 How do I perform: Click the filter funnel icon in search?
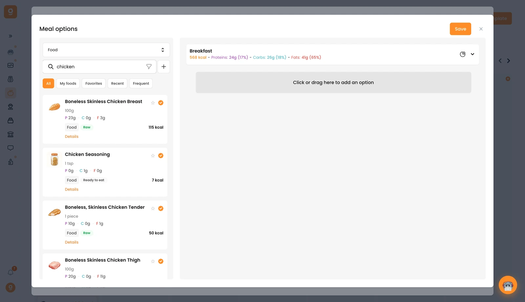(149, 67)
